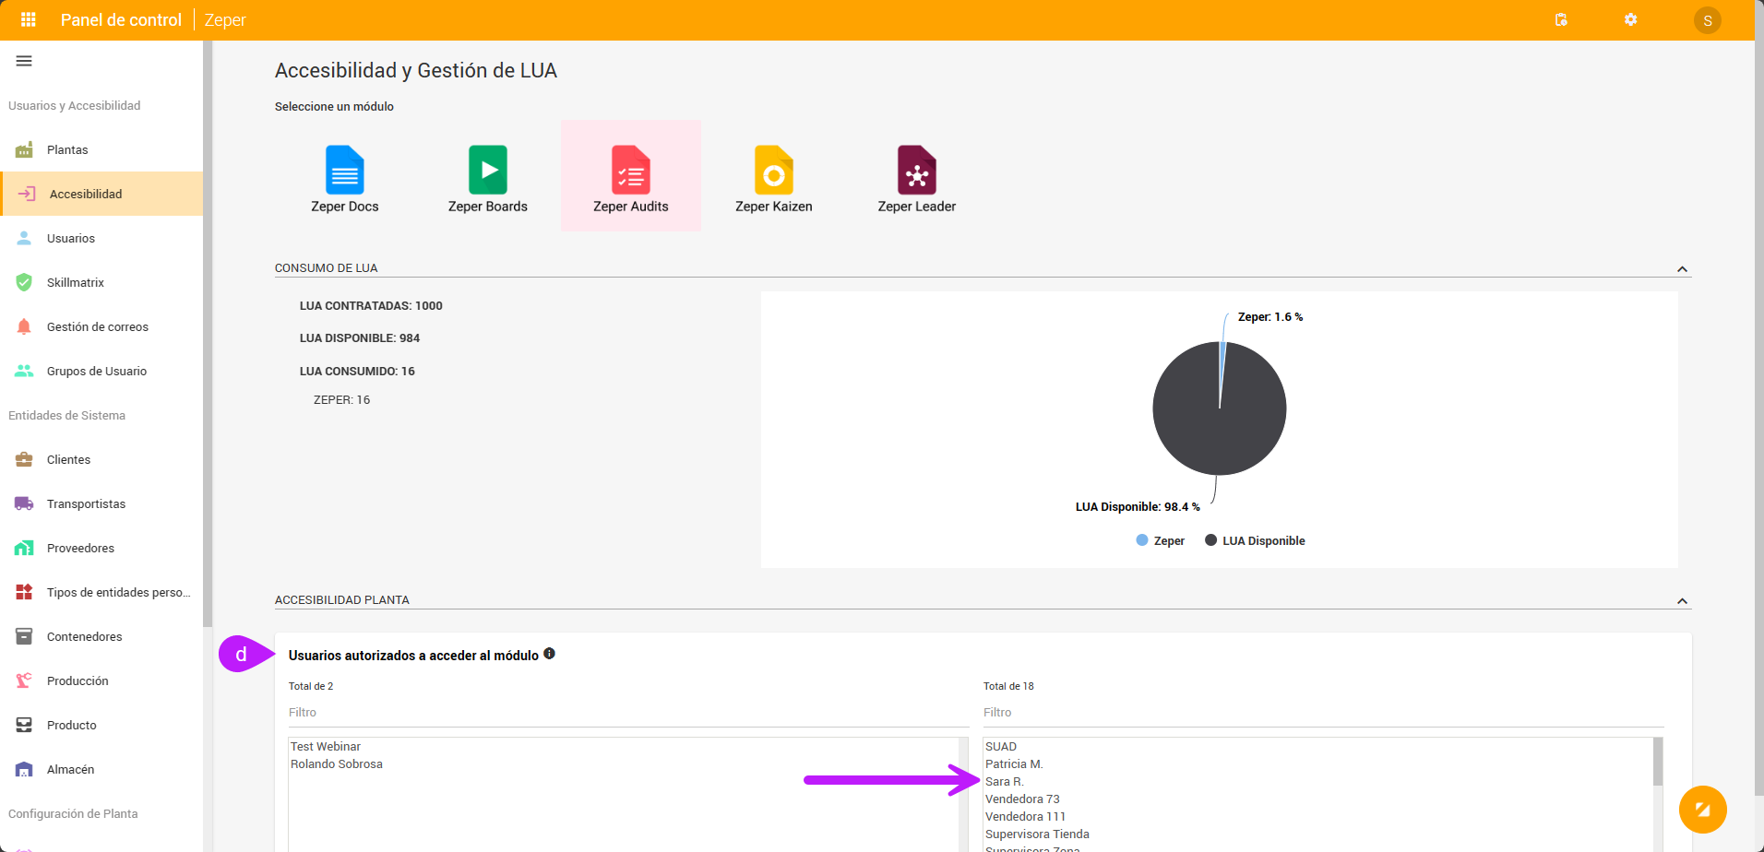The height and width of the screenshot is (852, 1764).
Task: Click the Almacén warehouse icon
Action: [x=24, y=769]
